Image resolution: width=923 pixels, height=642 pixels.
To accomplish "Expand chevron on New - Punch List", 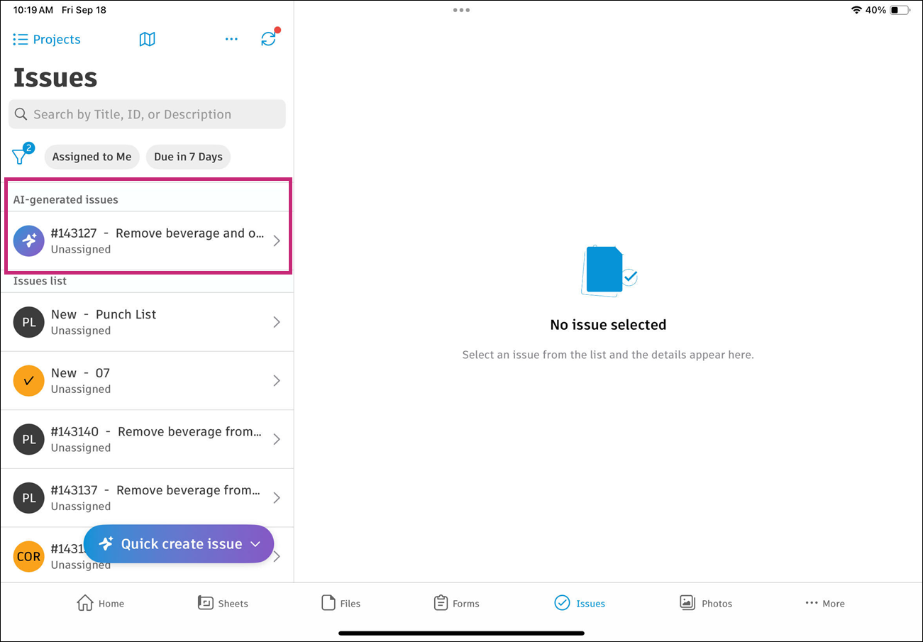I will 277,322.
